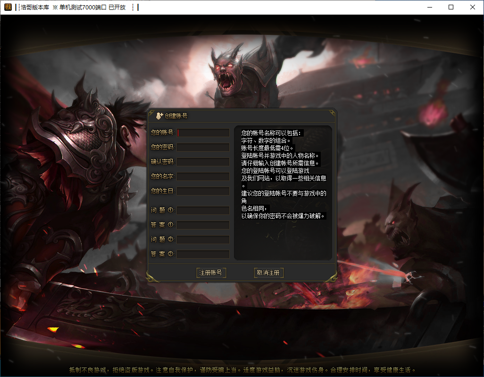The height and width of the screenshot is (377, 484).
Task: Click the 创建账号 dialog title text
Action: [176, 116]
